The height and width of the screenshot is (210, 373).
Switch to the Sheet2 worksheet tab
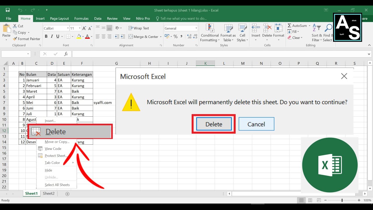click(49, 193)
